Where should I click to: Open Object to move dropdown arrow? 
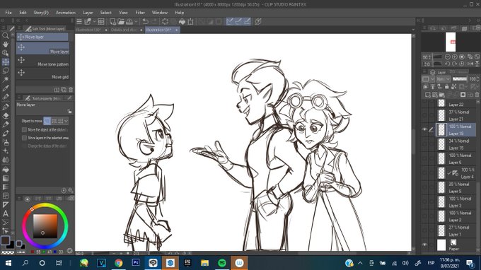(66, 121)
